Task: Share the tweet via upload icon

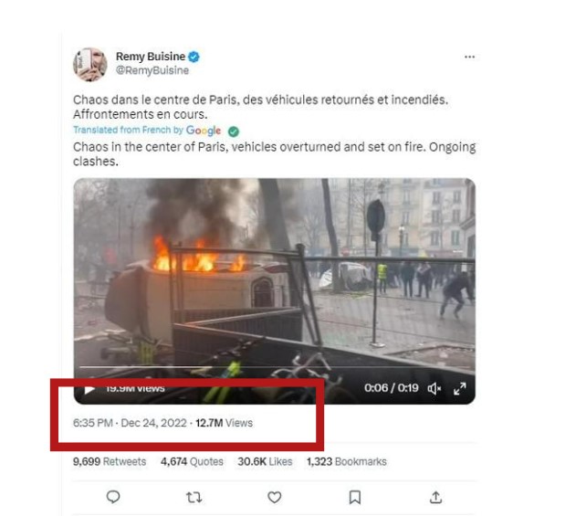Action: [435, 497]
